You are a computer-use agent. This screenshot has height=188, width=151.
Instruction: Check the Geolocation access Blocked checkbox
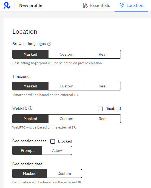[53, 141]
